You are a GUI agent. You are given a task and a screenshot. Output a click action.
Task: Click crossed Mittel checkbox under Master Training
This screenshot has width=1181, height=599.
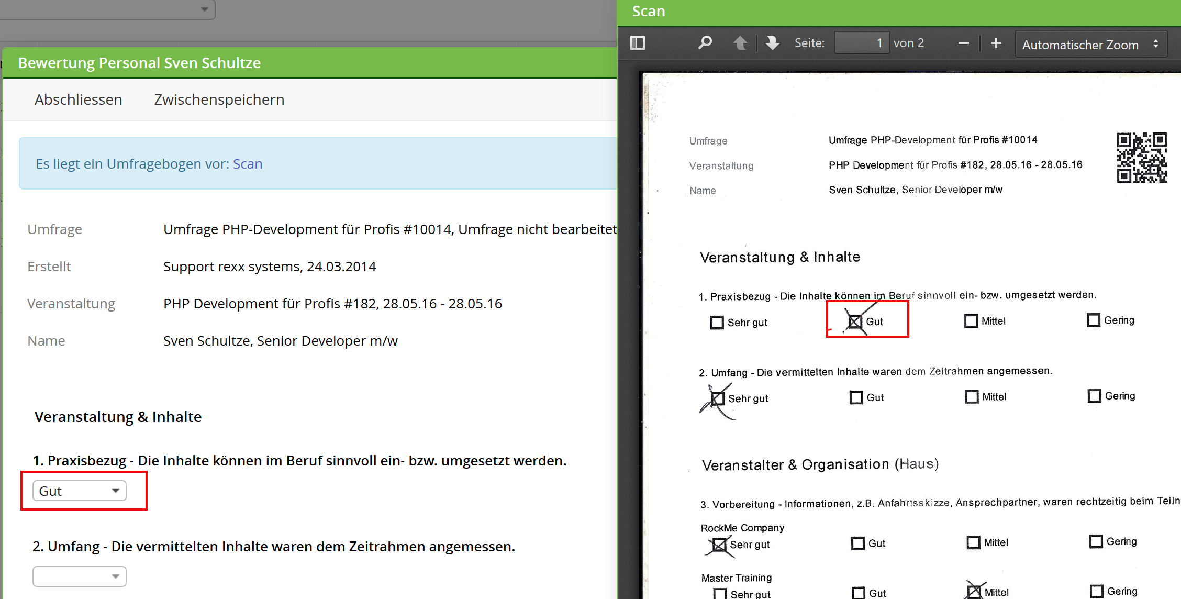(974, 592)
